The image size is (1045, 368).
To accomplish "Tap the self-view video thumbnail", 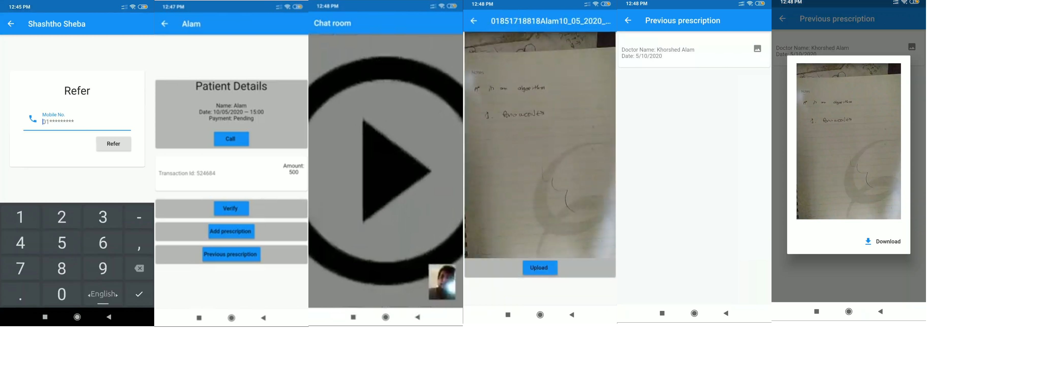I will pyautogui.click(x=442, y=282).
